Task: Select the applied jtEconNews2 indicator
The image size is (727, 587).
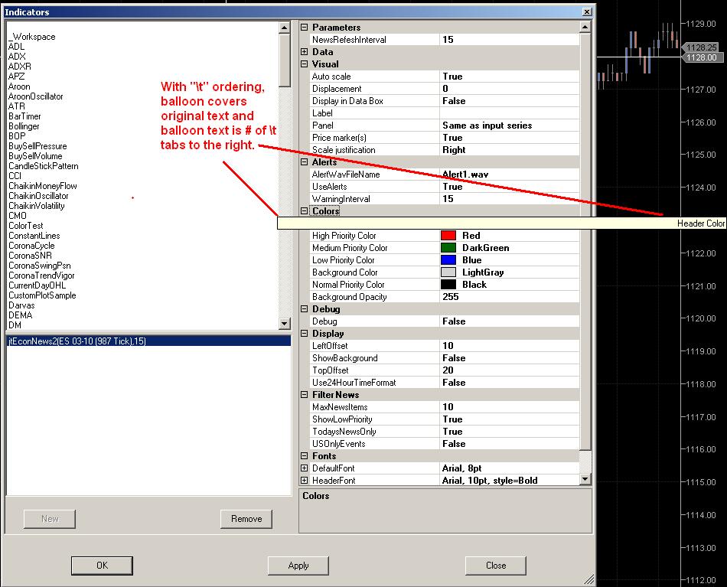Action: pos(148,341)
